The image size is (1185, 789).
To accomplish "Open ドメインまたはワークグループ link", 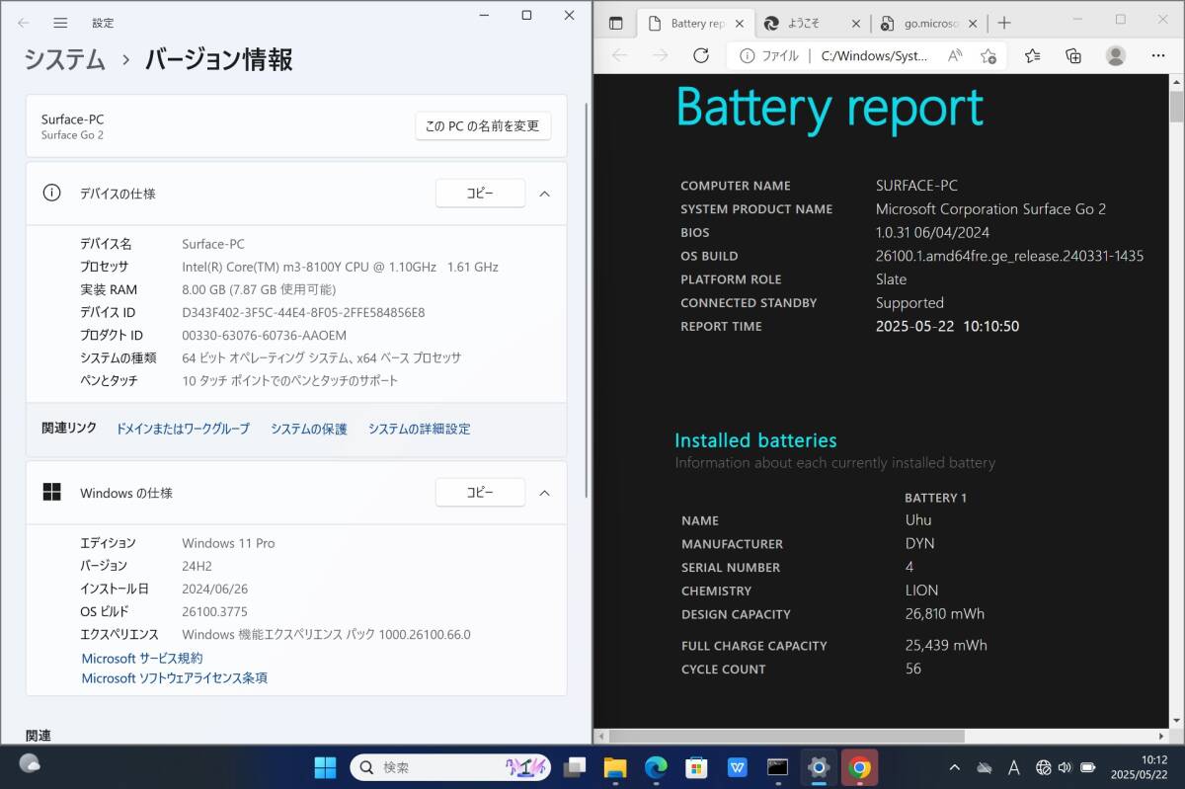I will tap(183, 429).
